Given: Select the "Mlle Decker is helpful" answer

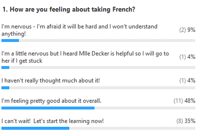Looking at the screenshot, I should coord(85,57).
